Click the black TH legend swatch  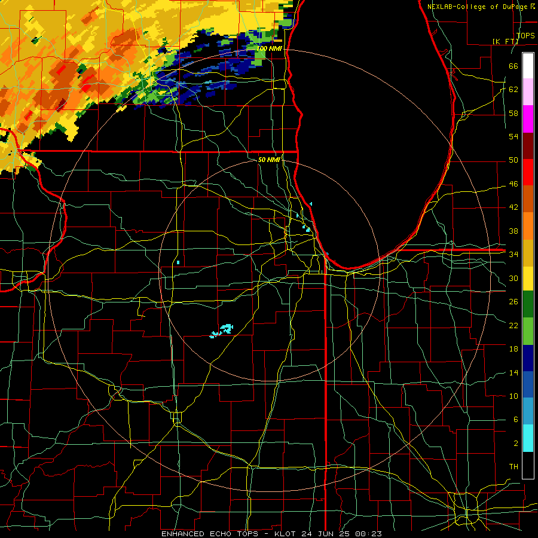(528, 465)
